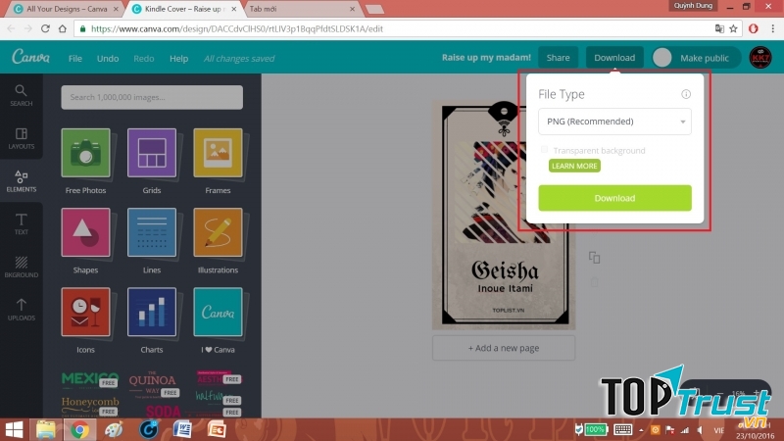784x441 pixels.
Task: Click the image search input field
Action: 152,97
